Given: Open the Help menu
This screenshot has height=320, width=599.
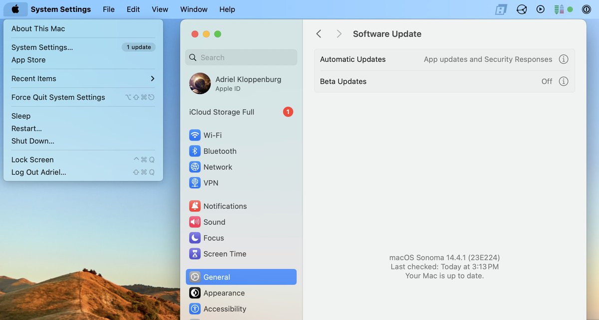Looking at the screenshot, I should (x=227, y=9).
